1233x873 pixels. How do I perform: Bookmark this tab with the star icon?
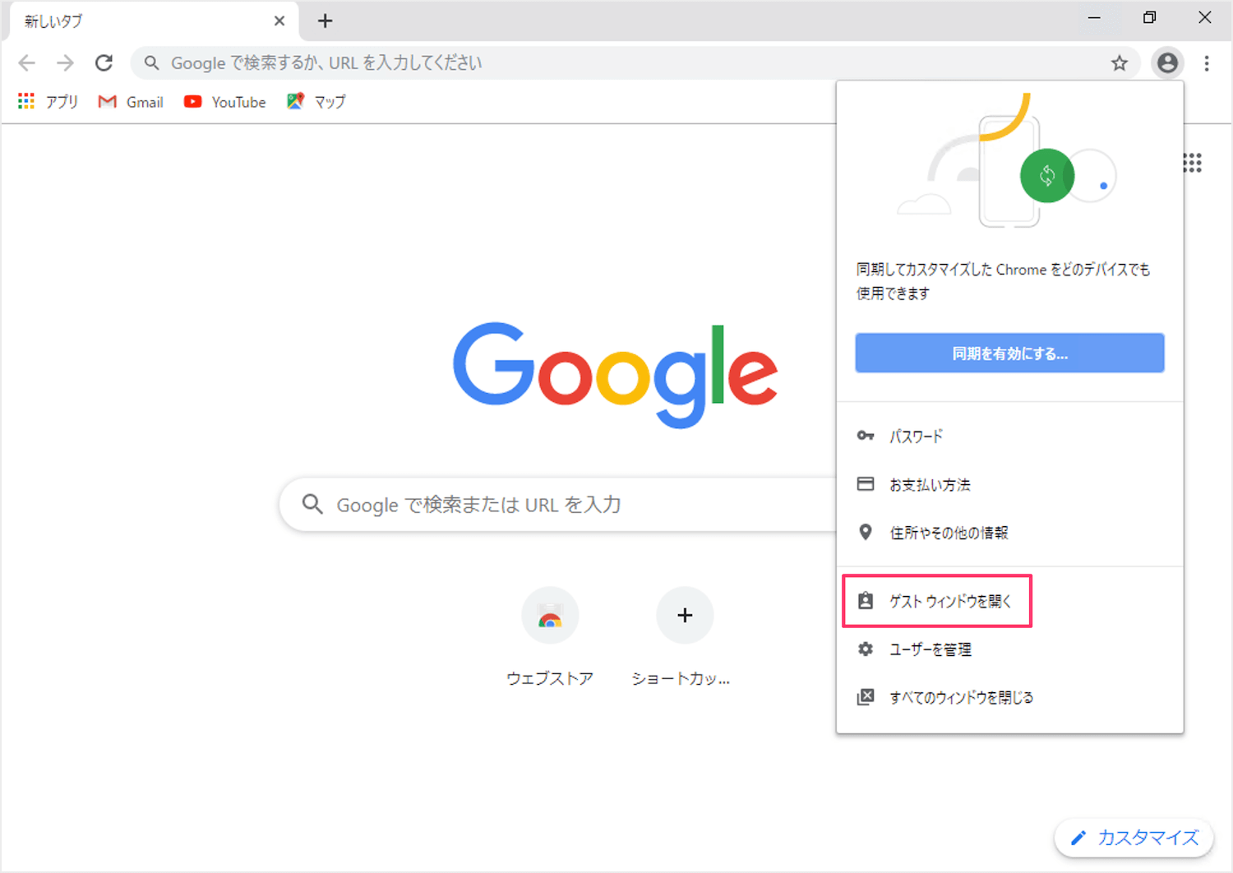click(1120, 63)
